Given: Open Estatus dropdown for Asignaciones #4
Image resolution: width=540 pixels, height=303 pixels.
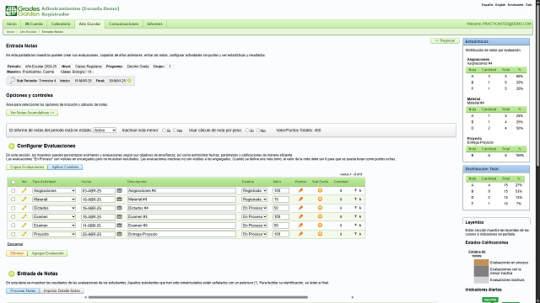Looking at the screenshot, I should 254,191.
